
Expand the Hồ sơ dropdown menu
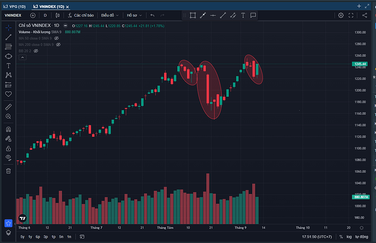pos(134,15)
